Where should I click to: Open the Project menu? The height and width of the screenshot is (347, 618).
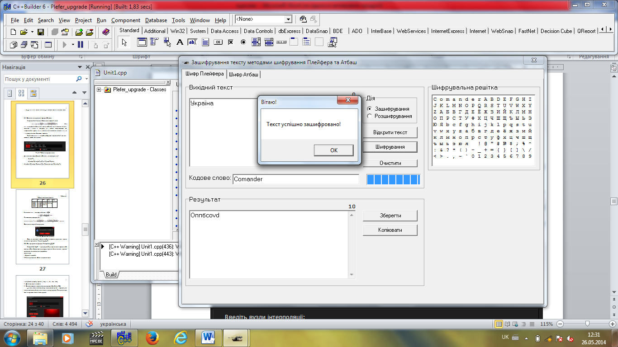coord(84,20)
